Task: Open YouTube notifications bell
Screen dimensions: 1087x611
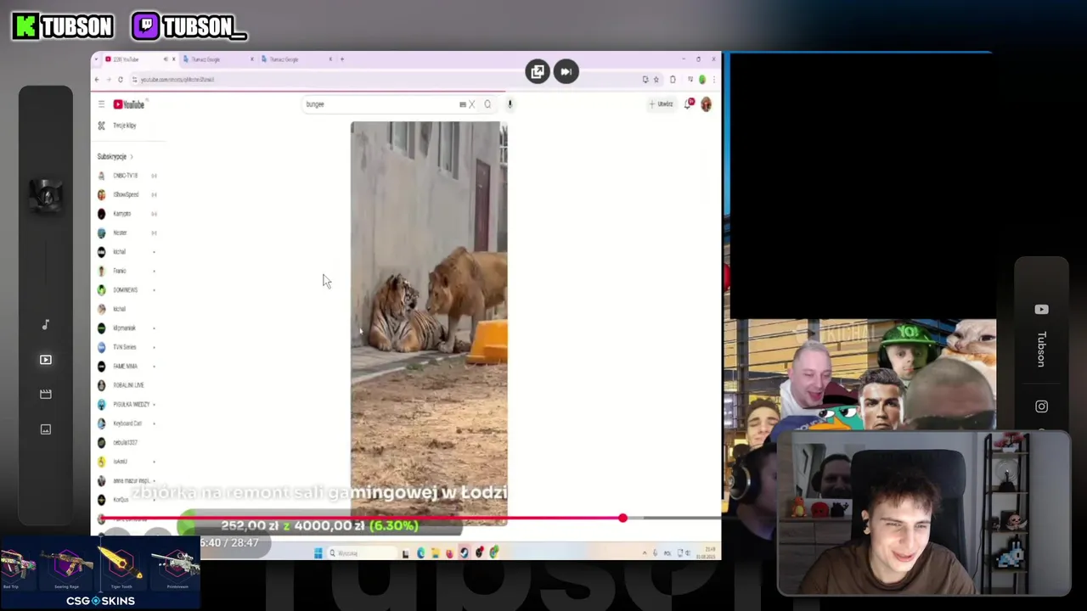Action: pos(689,104)
